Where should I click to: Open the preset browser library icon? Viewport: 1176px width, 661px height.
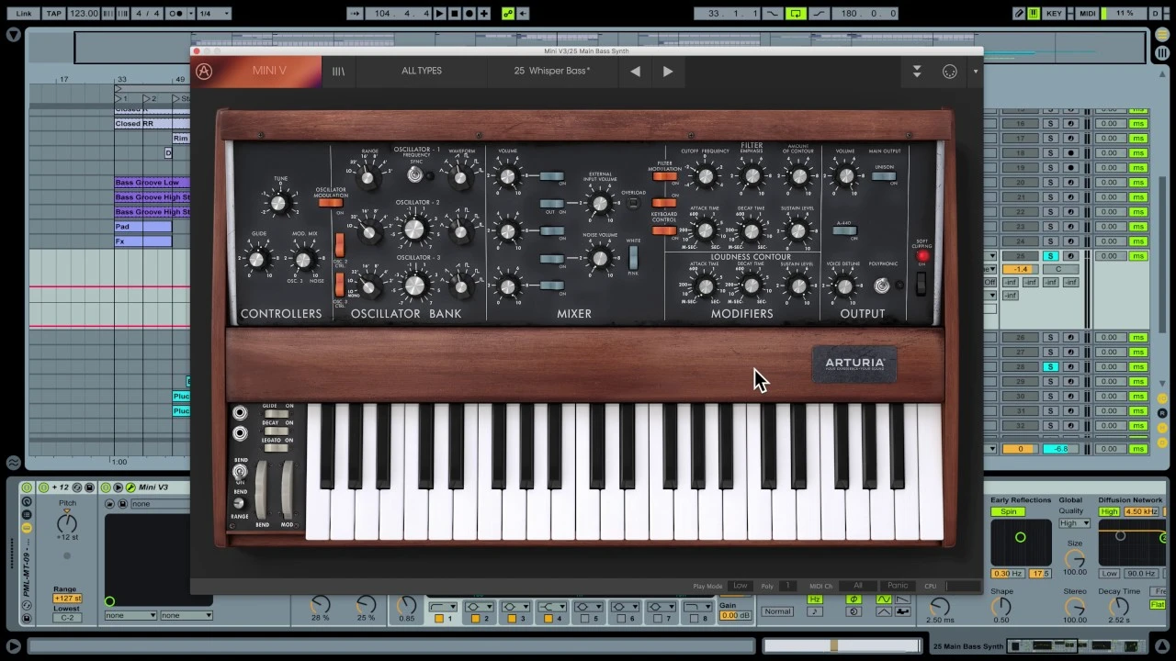[x=338, y=72]
